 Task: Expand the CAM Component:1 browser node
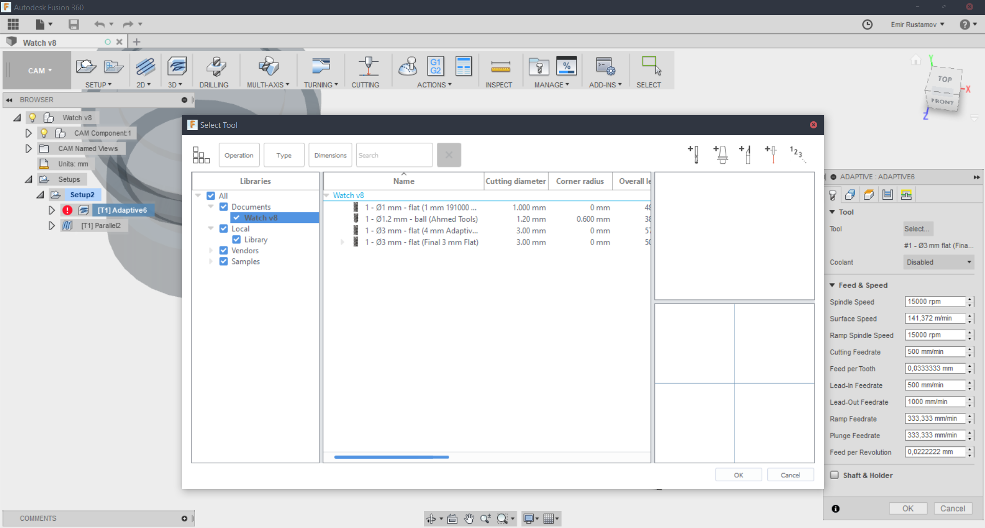(29, 133)
